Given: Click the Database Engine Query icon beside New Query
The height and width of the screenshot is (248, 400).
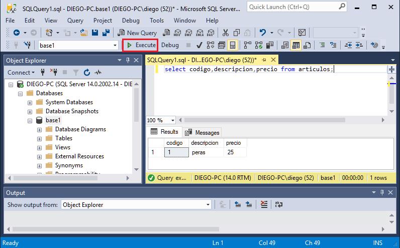Looking at the screenshot, I should (x=166, y=33).
